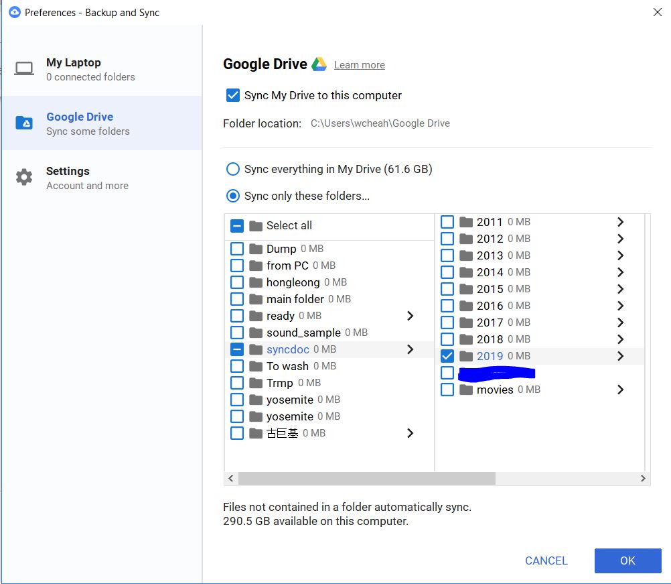Viewport: 671px width, 584px height.
Task: Confirm with the OK button
Action: coord(627,561)
